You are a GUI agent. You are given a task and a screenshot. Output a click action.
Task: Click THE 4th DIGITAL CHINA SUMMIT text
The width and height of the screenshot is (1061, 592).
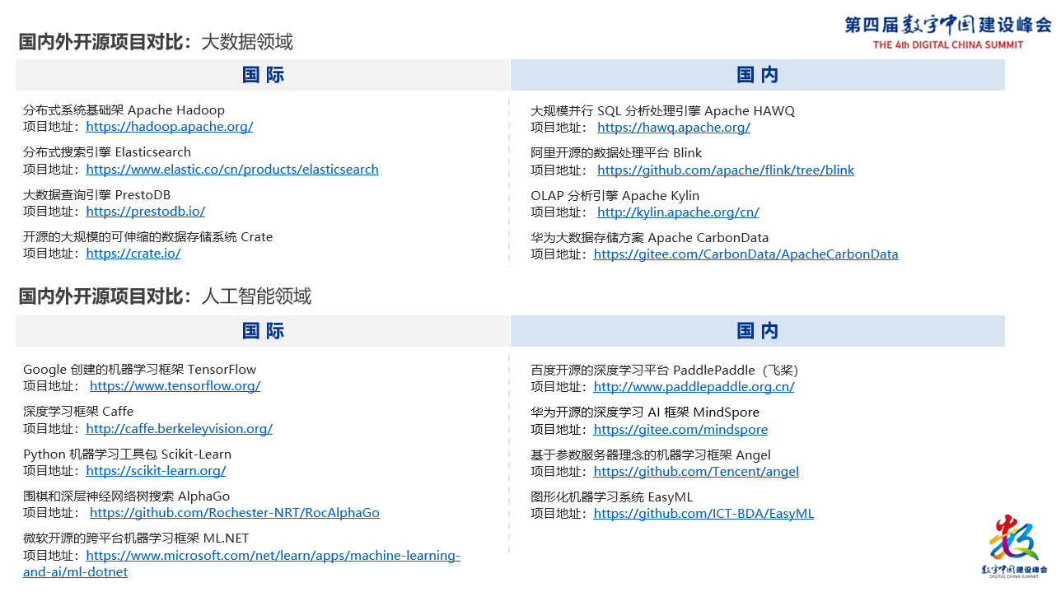(x=948, y=45)
